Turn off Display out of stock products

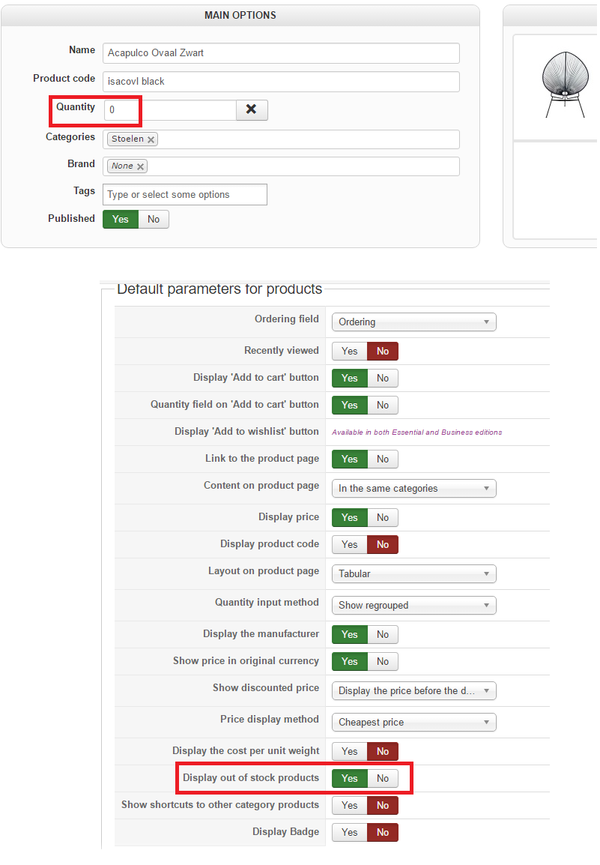click(383, 778)
